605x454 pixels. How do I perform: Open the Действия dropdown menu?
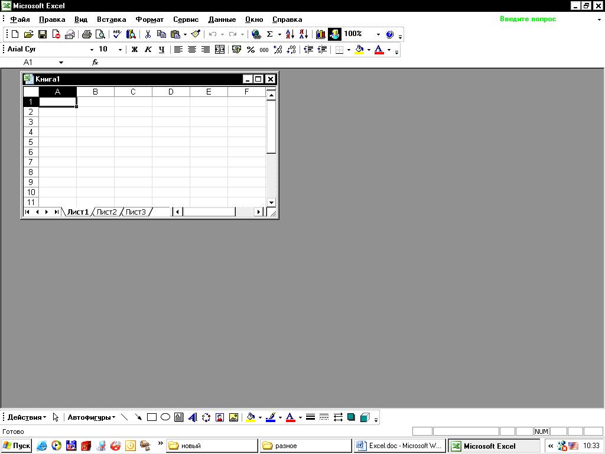(27, 417)
